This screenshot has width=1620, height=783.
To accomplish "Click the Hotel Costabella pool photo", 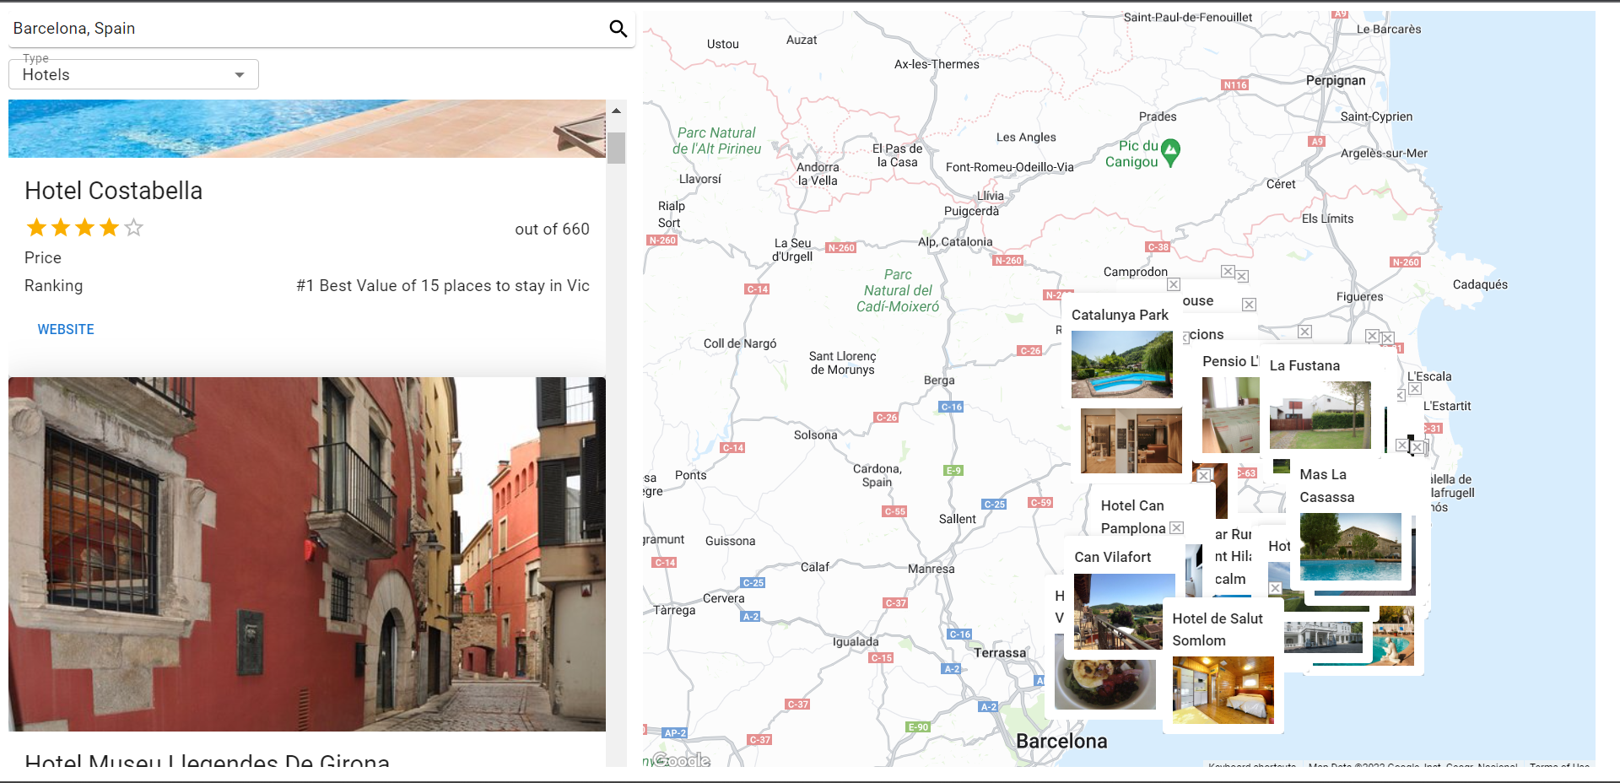I will [x=307, y=128].
